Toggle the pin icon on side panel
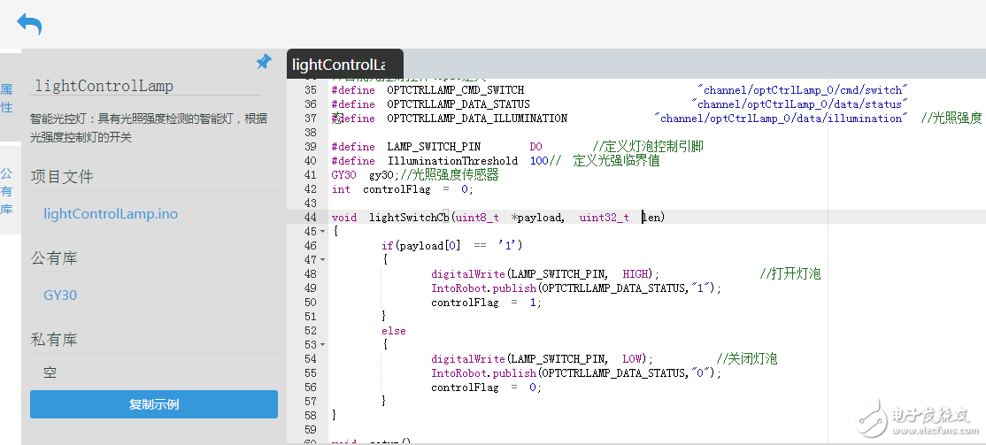986x445 pixels. pyautogui.click(x=264, y=61)
